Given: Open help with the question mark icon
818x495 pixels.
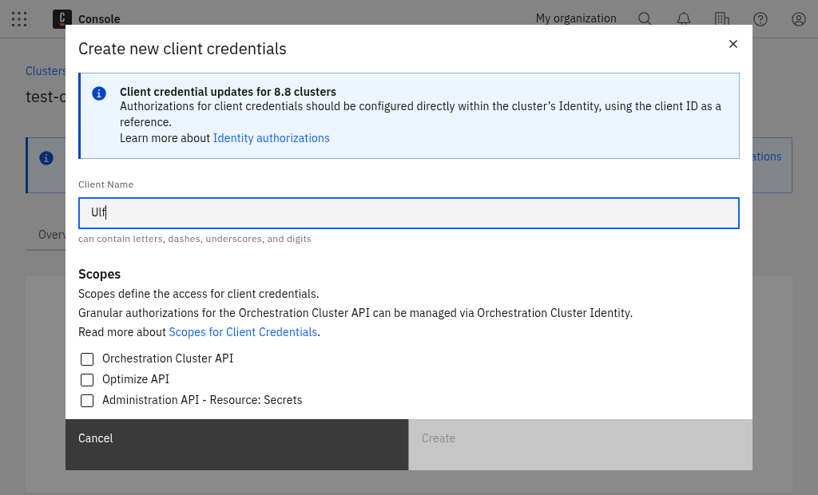Looking at the screenshot, I should pos(760,19).
